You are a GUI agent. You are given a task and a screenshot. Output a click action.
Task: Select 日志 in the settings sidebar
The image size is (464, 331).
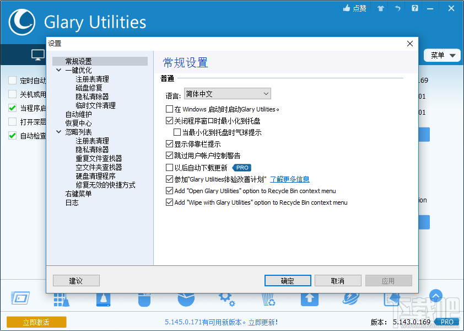coord(72,202)
